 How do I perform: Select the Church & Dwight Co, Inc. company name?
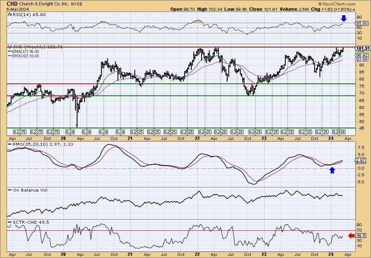(44, 4)
